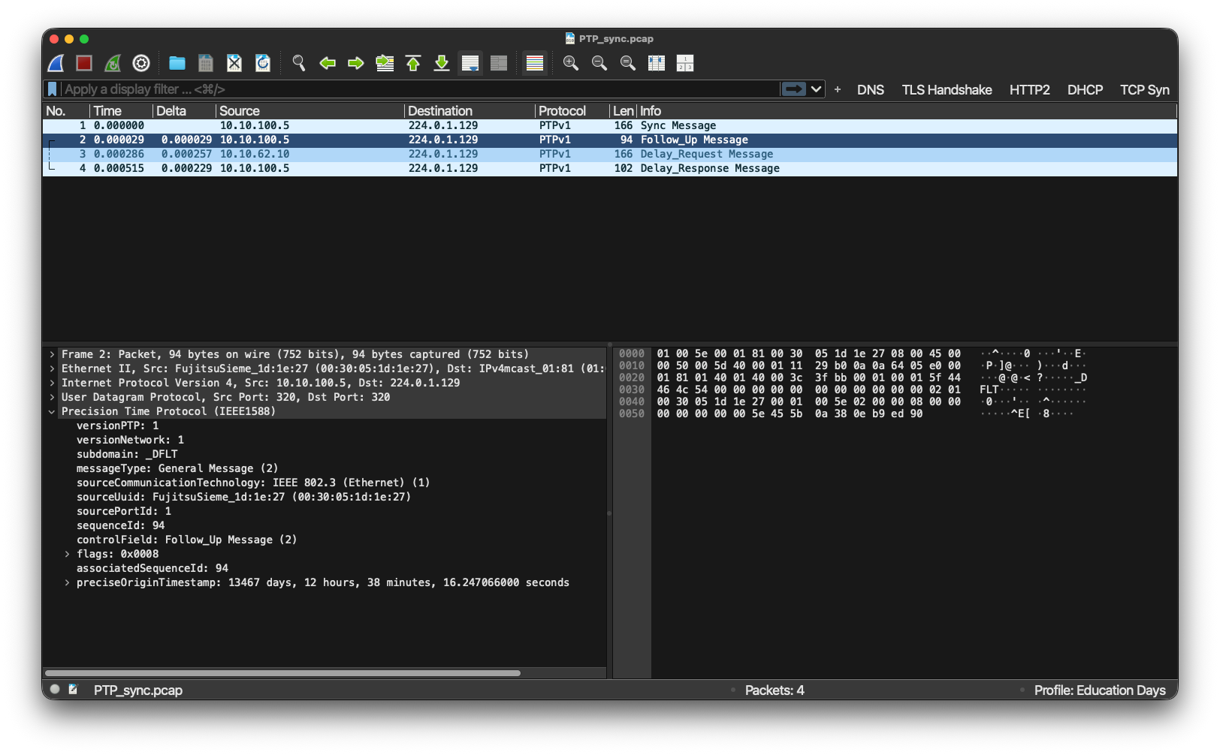Go back in packet history with the left arrow
The width and height of the screenshot is (1220, 755).
[x=328, y=64]
